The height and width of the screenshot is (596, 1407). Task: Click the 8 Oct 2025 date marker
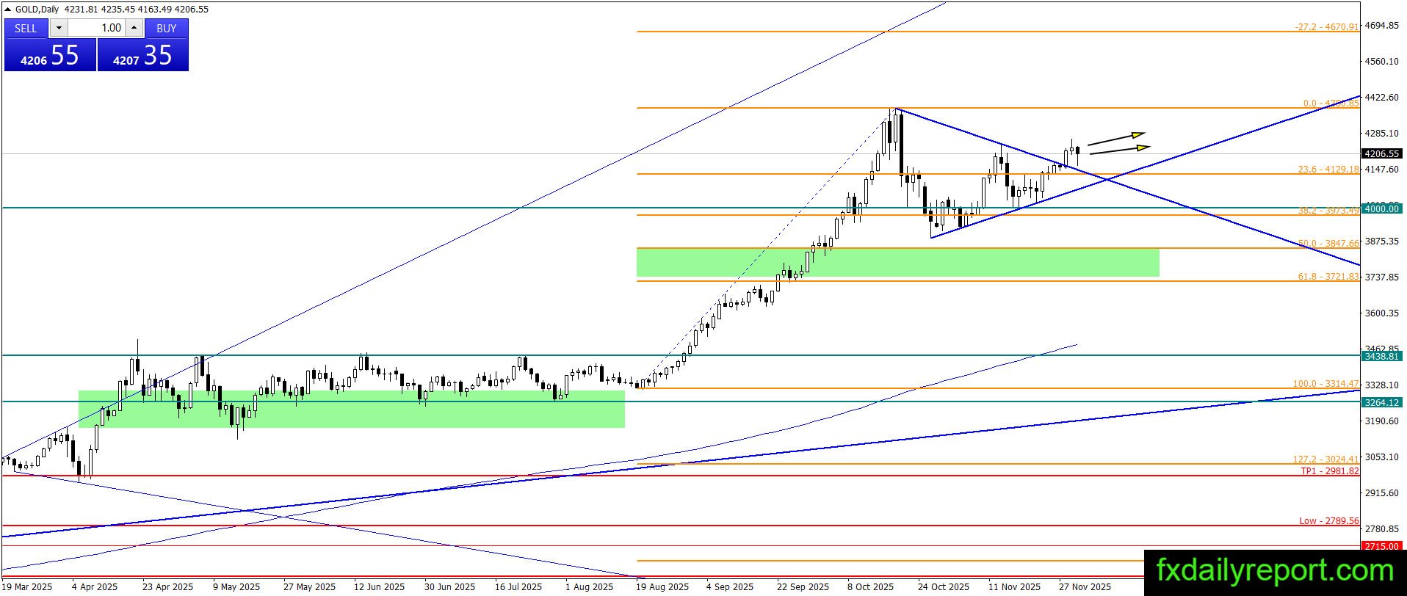(870, 586)
